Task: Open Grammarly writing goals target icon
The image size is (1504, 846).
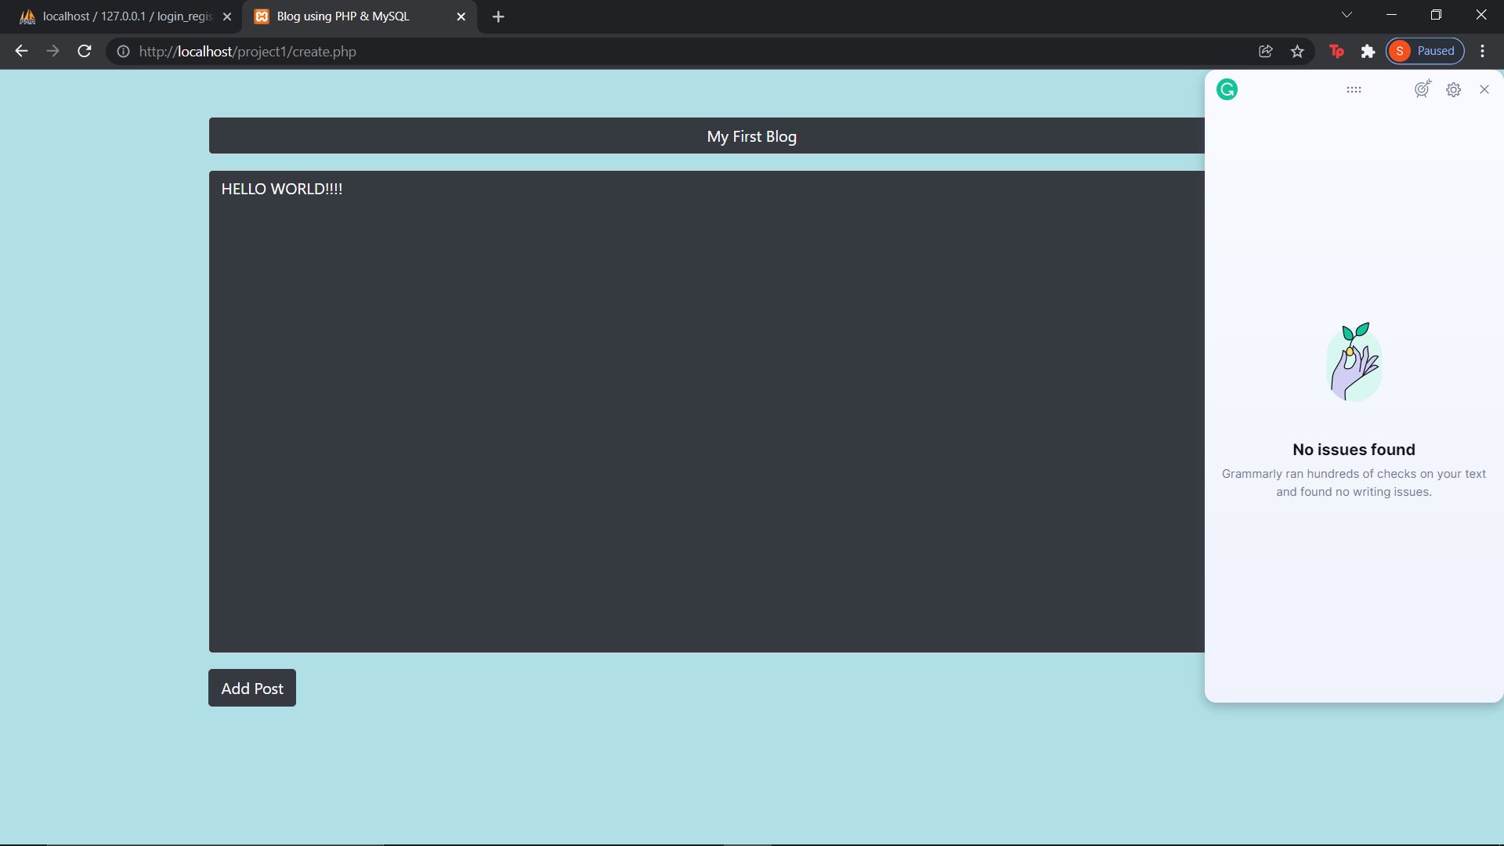Action: [1422, 89]
